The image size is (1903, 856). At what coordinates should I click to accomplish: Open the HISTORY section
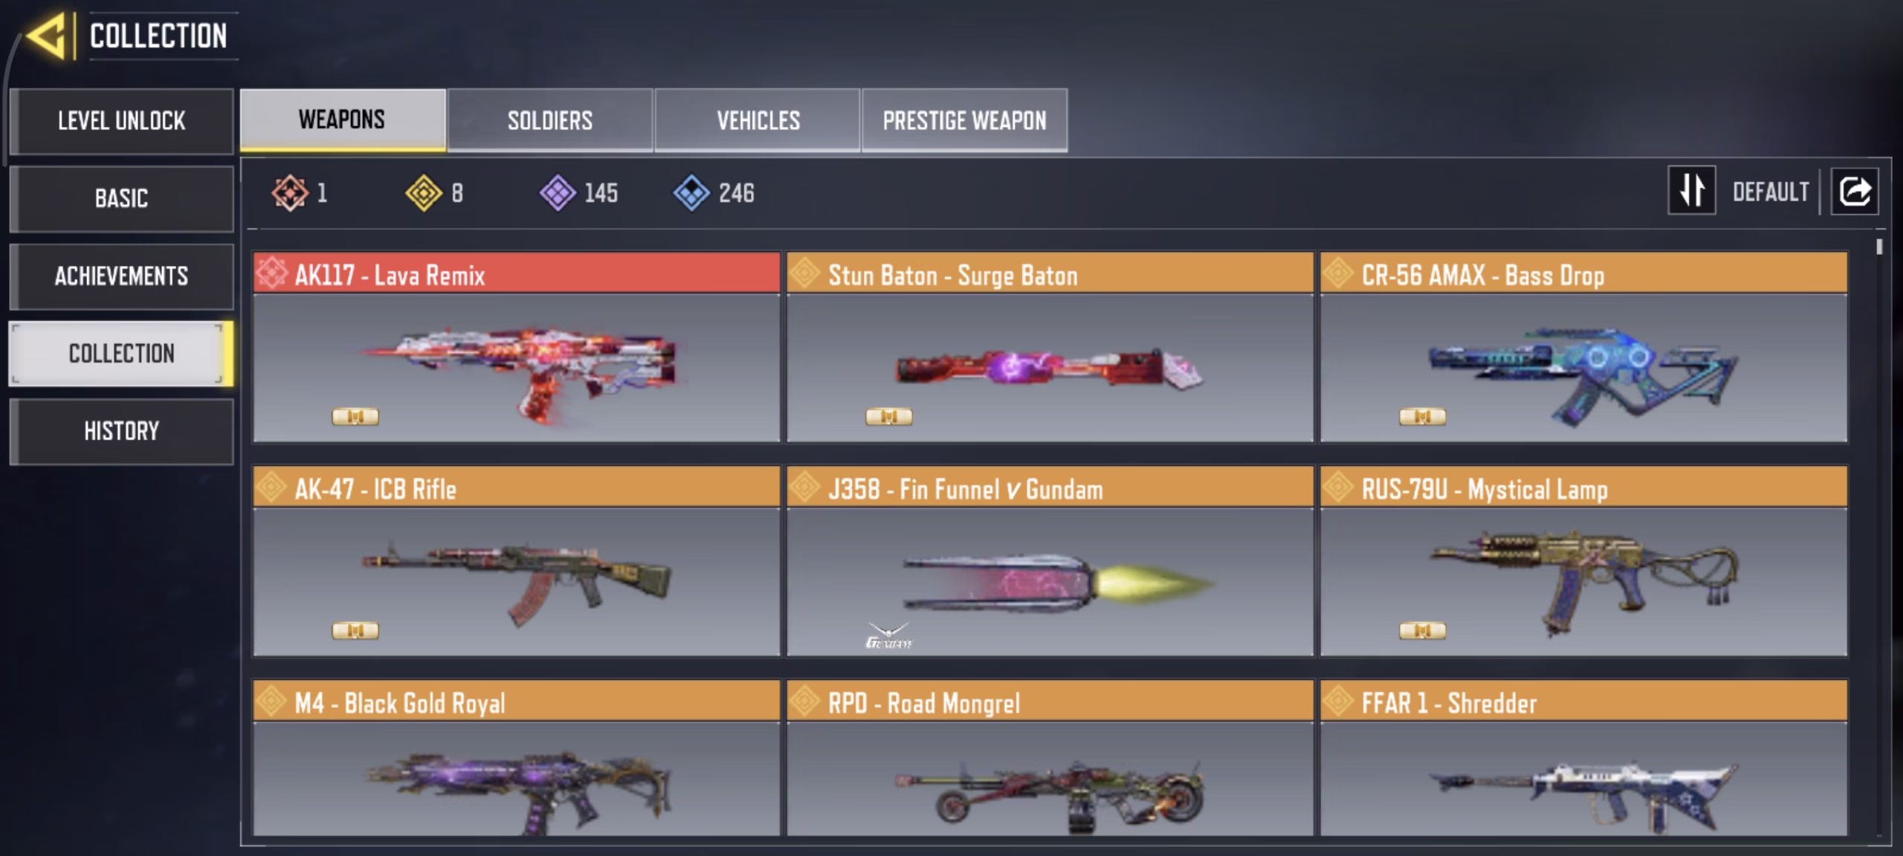pos(121,432)
